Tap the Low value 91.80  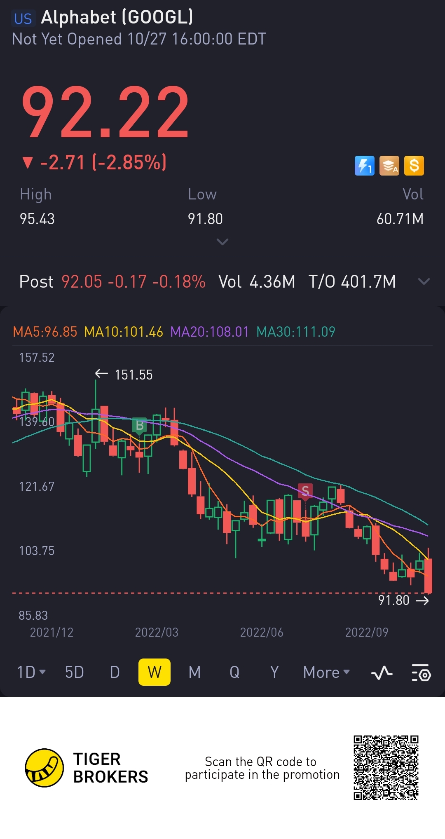[x=205, y=219]
